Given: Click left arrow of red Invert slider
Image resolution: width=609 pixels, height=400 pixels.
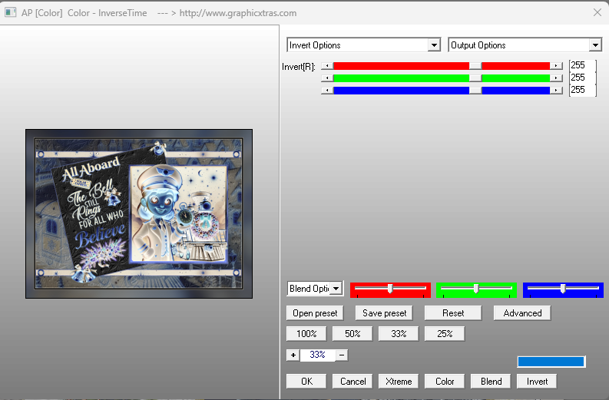Looking at the screenshot, I should coord(327,66).
